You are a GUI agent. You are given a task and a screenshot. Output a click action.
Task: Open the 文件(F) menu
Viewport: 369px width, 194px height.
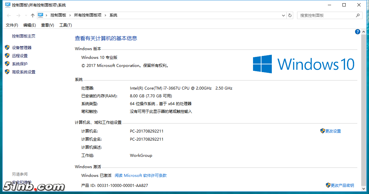pos(12,25)
